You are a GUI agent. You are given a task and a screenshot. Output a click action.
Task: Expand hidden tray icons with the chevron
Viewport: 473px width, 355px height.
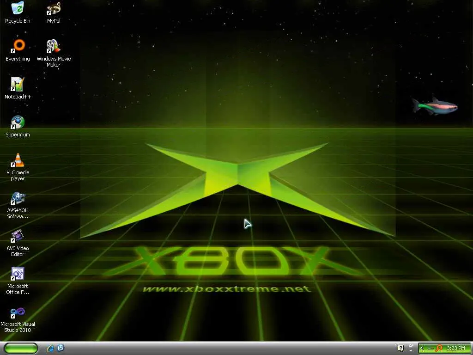(422, 348)
